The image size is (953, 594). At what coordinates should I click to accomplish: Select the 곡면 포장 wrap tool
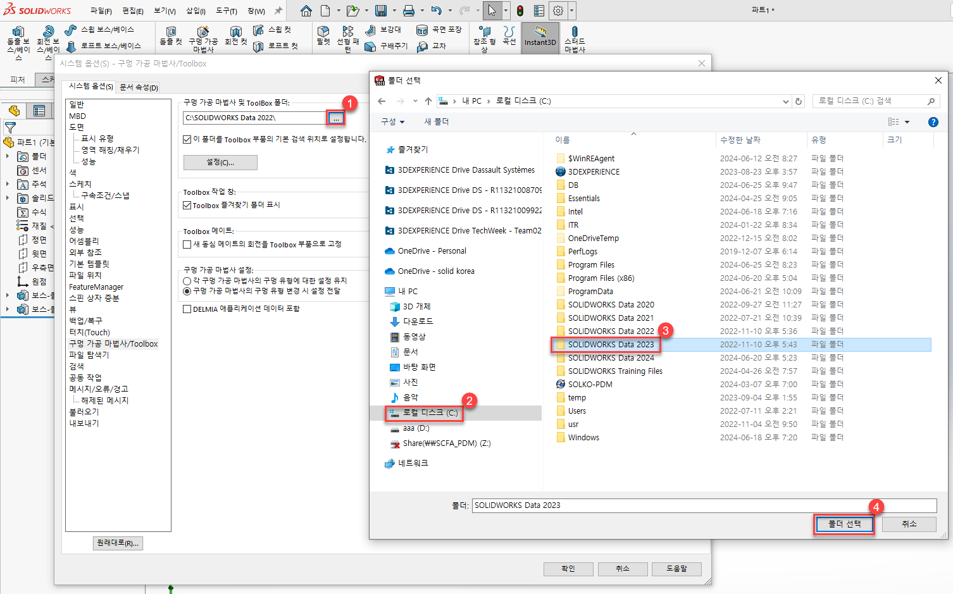tap(439, 30)
